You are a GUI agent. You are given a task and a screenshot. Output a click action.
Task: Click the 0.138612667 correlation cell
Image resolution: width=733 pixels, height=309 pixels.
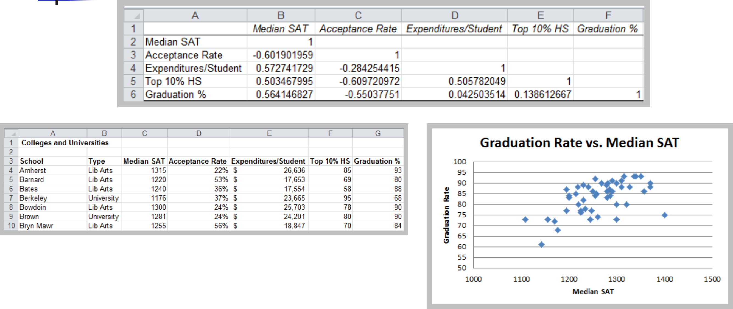(x=542, y=94)
